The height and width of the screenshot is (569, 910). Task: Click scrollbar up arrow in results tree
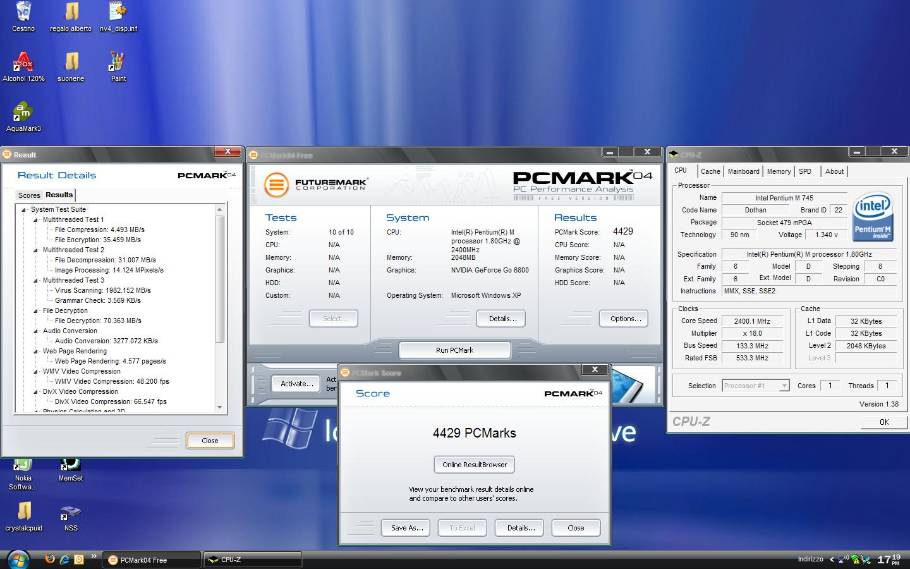[x=219, y=209]
